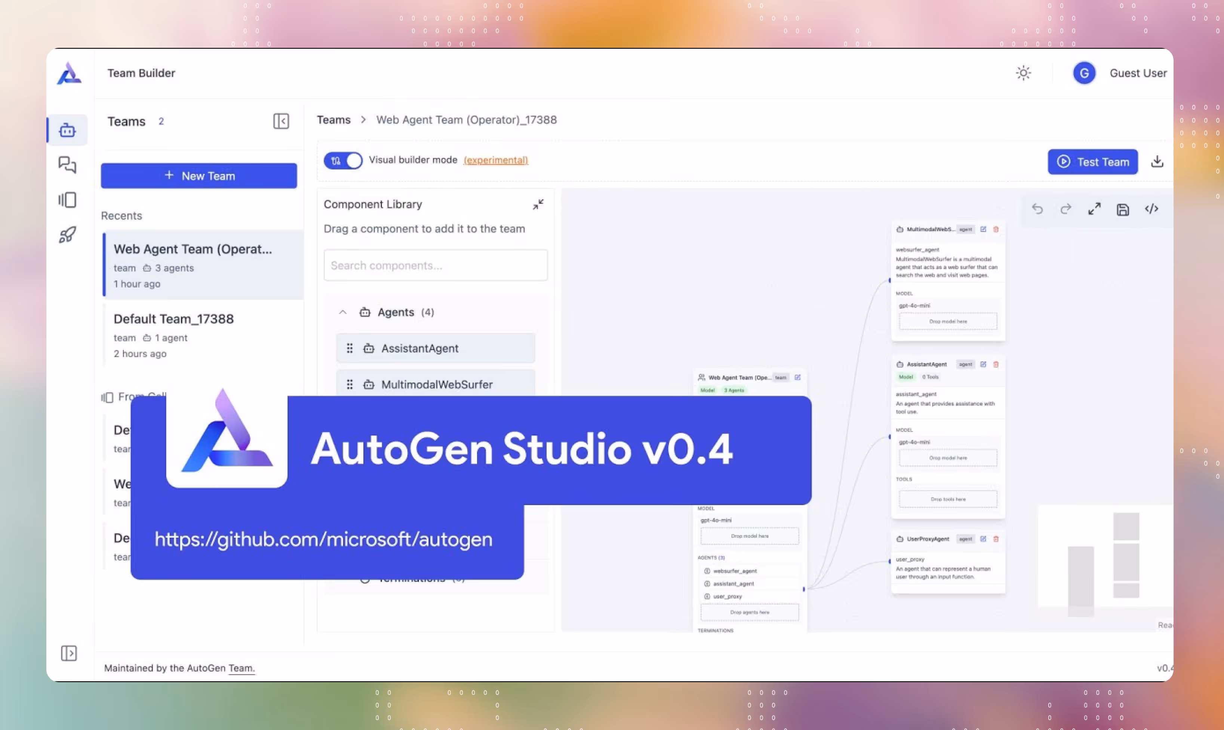Edit the MultimodalWebSurfer node

[983, 229]
